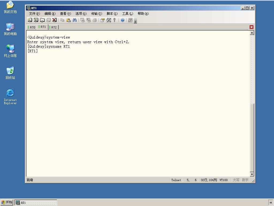Select 网上邻居 desktop icon
274x206 pixels.
point(10,51)
